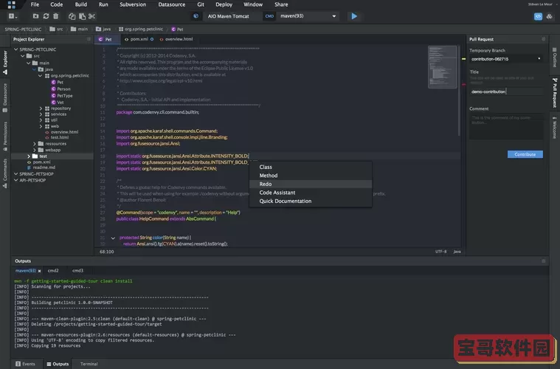Expand the webapp folder
Viewport: 560px width, 369px height.
35,150
